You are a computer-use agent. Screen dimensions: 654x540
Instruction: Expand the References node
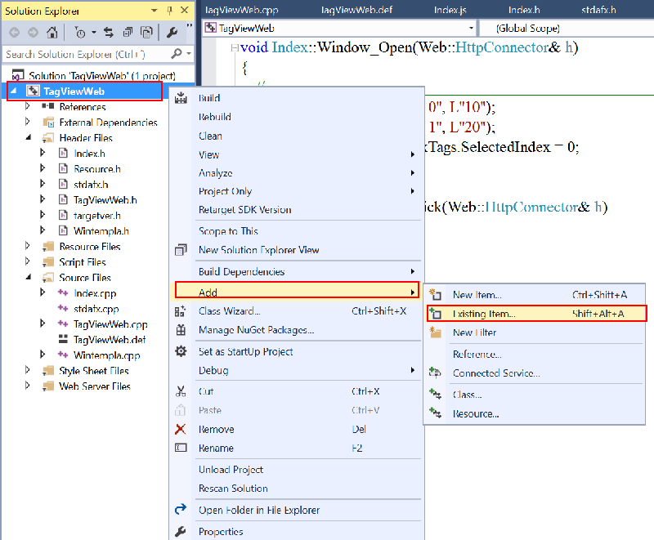(x=28, y=106)
